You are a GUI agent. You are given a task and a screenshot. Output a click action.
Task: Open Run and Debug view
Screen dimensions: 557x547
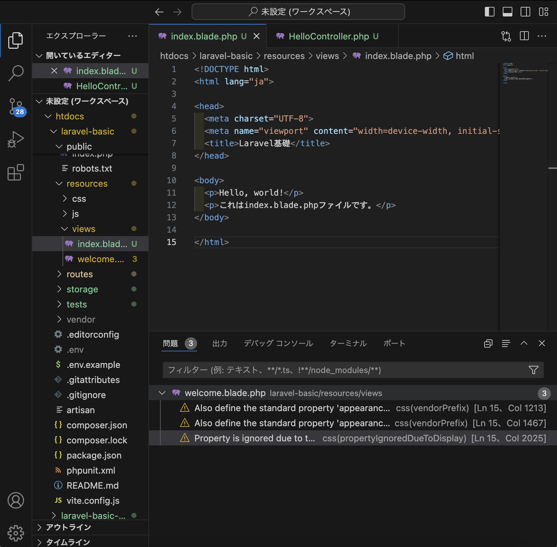[x=16, y=139]
